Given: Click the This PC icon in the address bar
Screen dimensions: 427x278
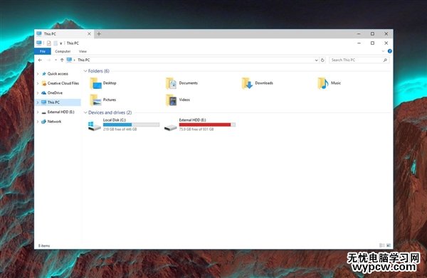Looking at the screenshot, I should point(70,60).
